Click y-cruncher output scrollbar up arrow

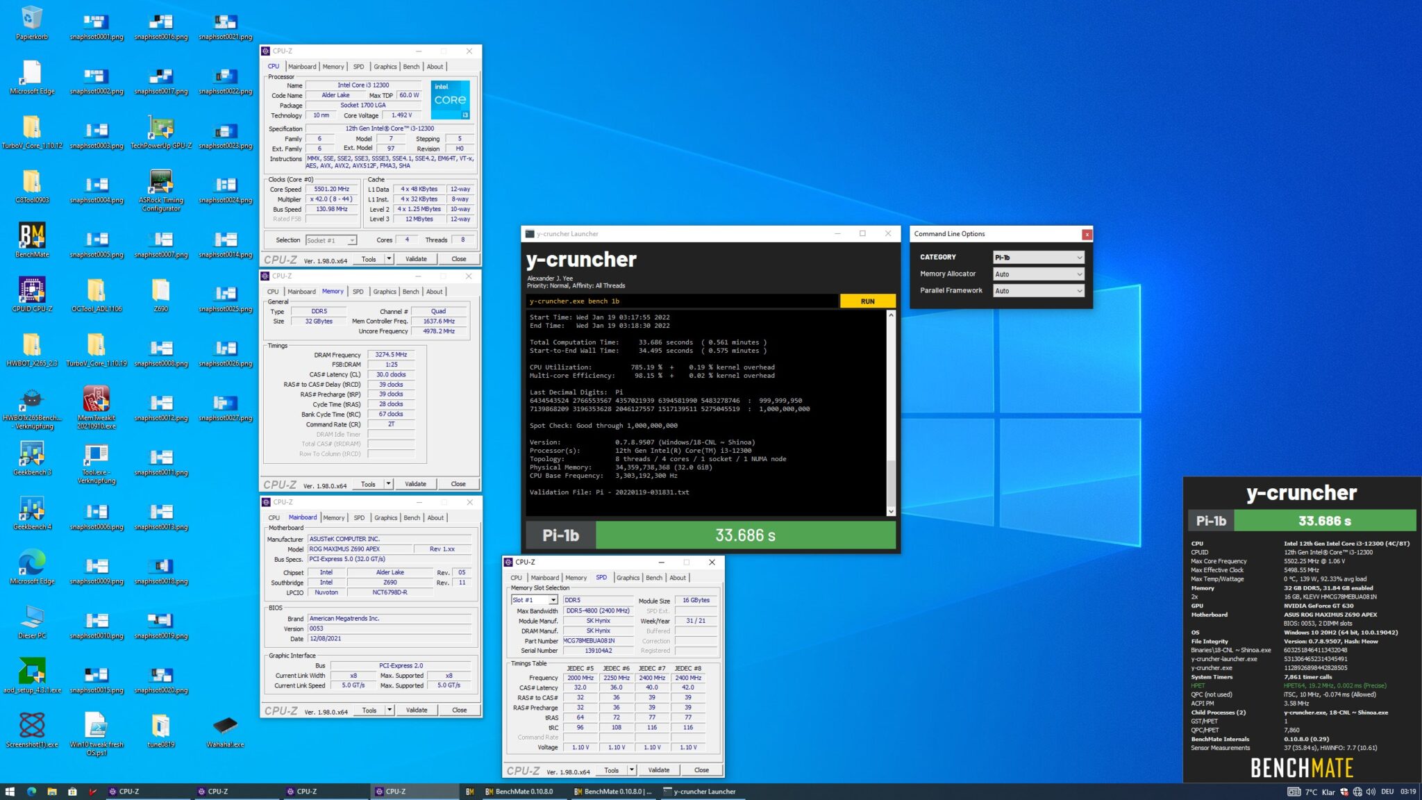tap(891, 315)
